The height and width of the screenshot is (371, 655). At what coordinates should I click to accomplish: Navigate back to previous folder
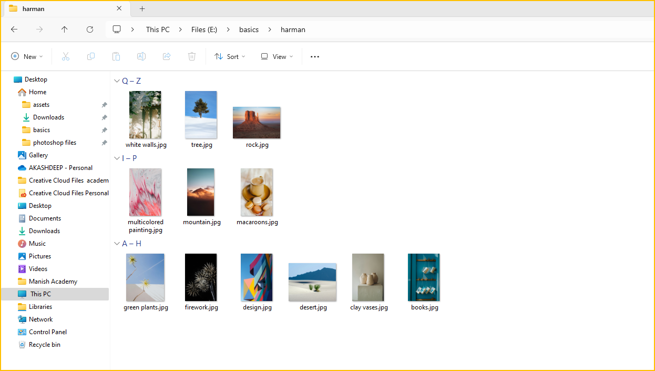coord(14,29)
